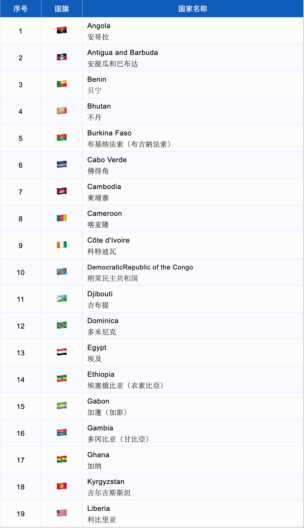Click the Côte d'Ivoire tricolor flag
304x528 pixels.
coord(62,245)
